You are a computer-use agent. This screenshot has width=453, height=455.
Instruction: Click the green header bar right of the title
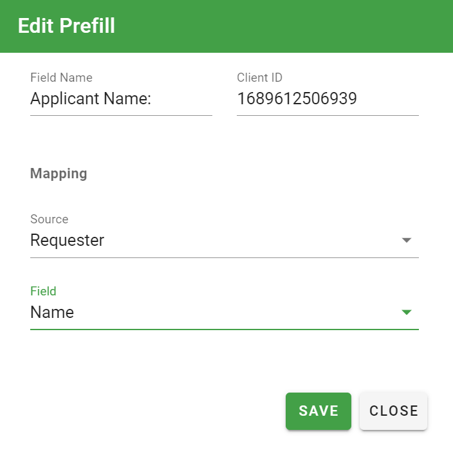290,26
